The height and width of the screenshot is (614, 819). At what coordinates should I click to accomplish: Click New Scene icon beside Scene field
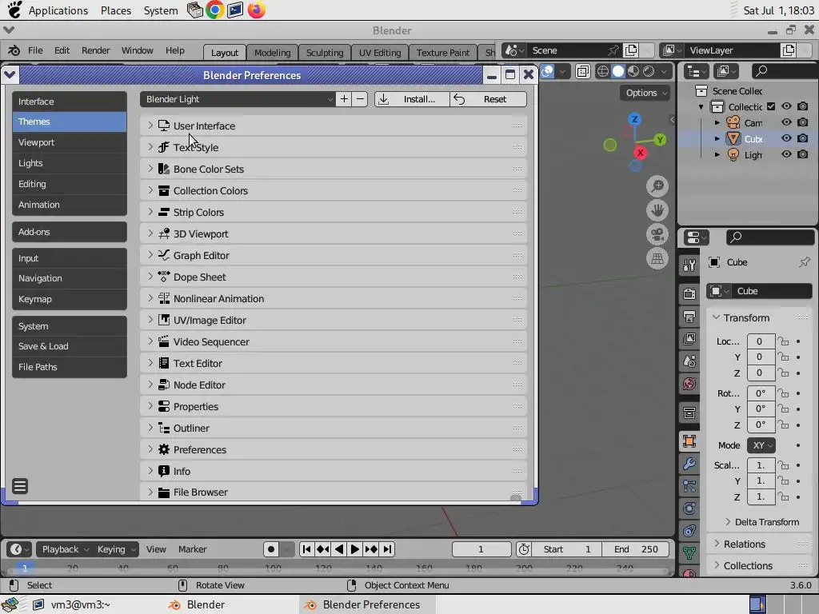tap(631, 50)
